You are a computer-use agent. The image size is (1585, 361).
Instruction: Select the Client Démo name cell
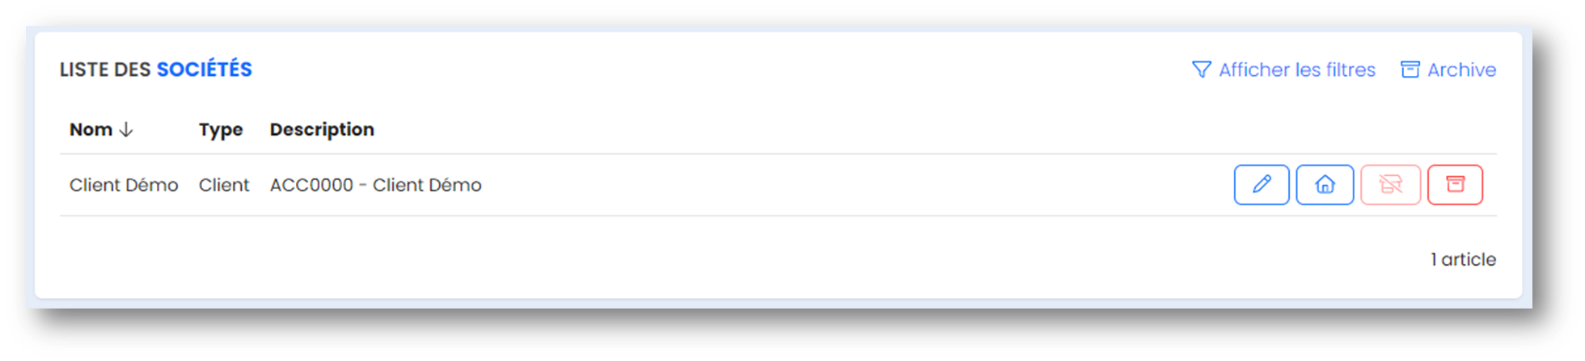click(124, 185)
